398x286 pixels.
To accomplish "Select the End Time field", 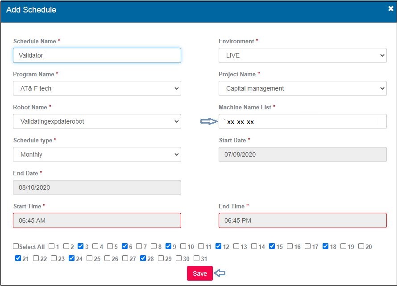I will click(x=303, y=220).
